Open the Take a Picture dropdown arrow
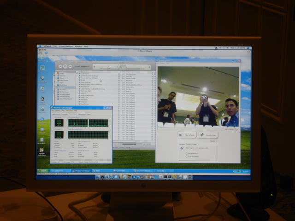This screenshot has height=221, width=295. (x=195, y=137)
